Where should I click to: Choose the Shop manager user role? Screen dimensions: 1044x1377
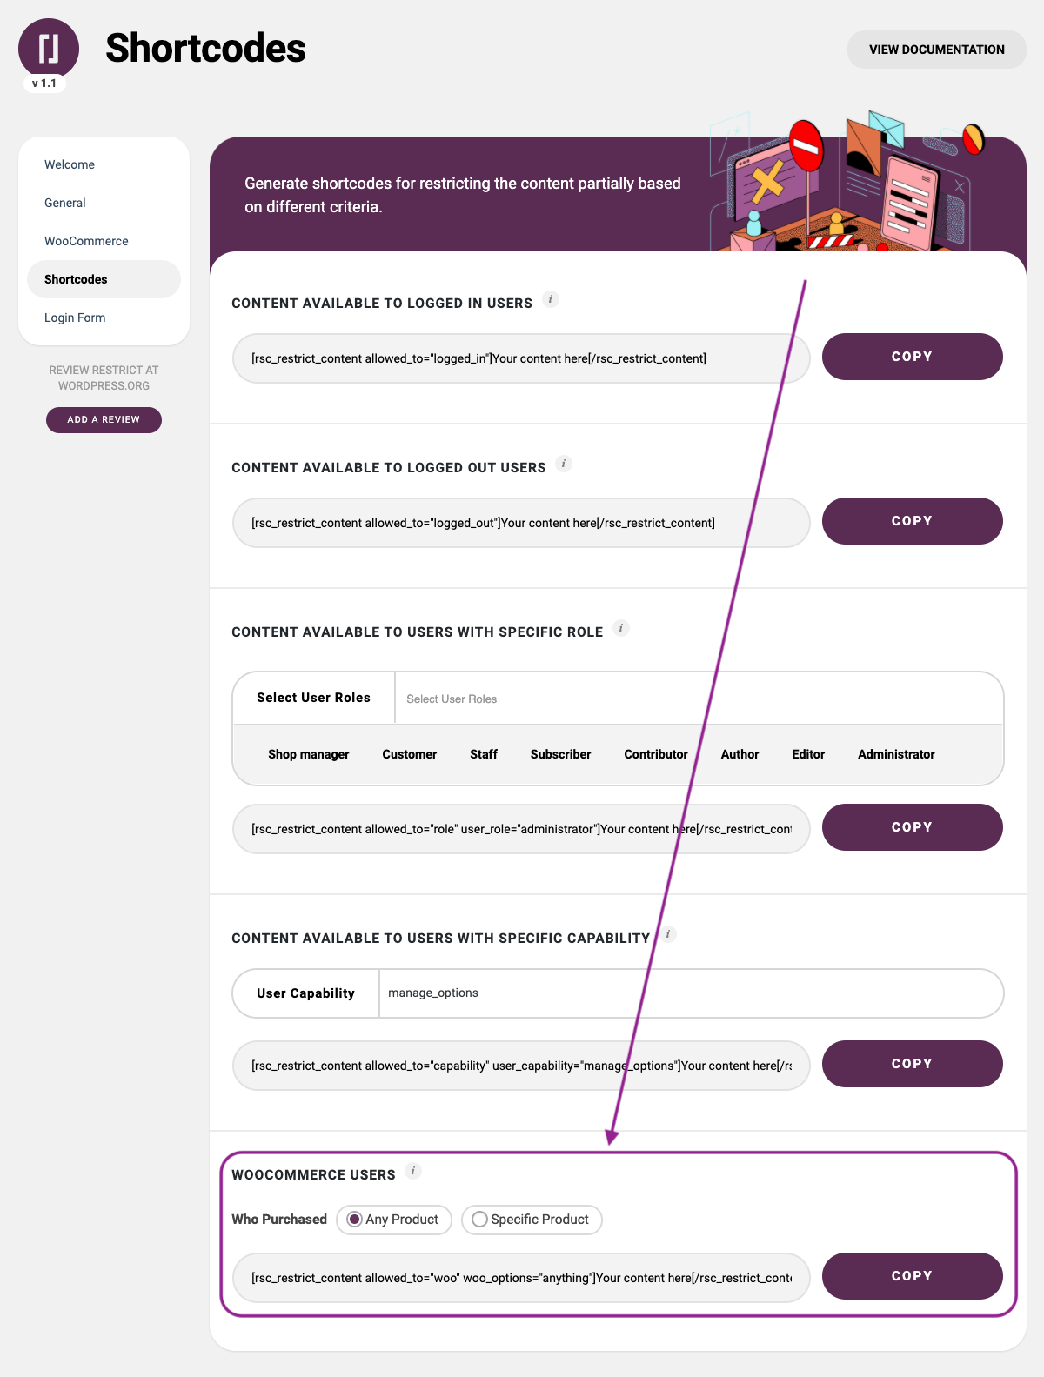(x=308, y=754)
